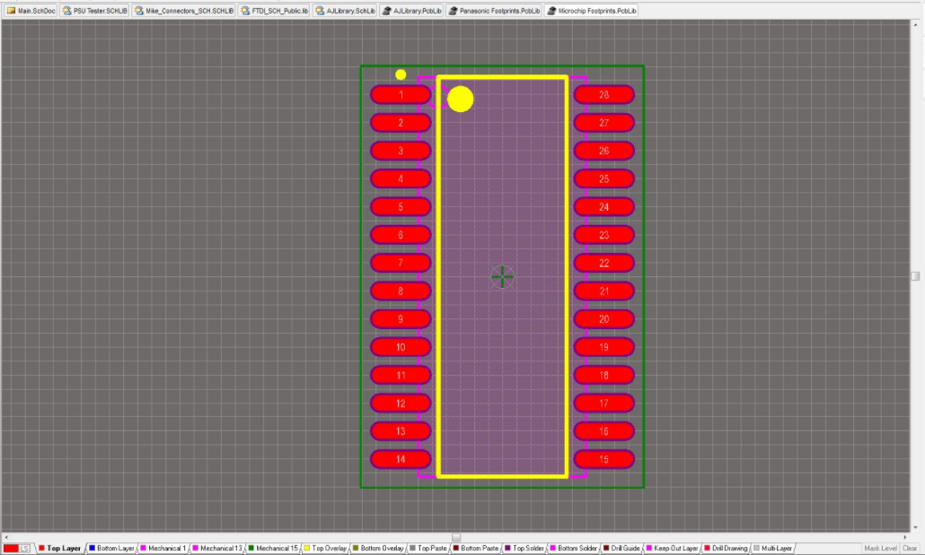Switch to FTDI_SCH_Public.lib tab
Viewport: 925px width, 555px height.
(274, 10)
